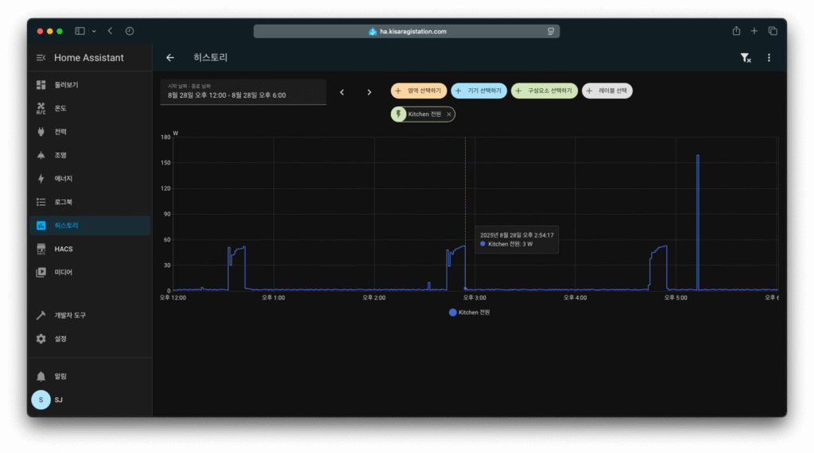Viewport: 814px width, 453px height.
Task: Open 설정 settings gear
Action: [x=41, y=339]
